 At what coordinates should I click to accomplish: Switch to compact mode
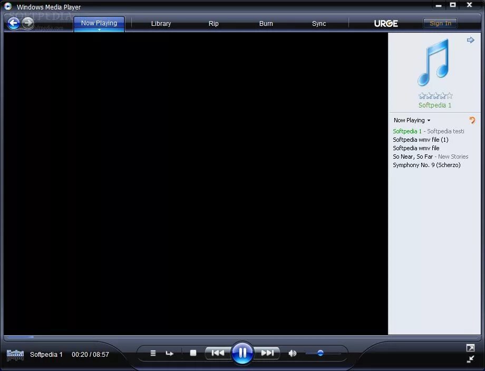pos(470,359)
